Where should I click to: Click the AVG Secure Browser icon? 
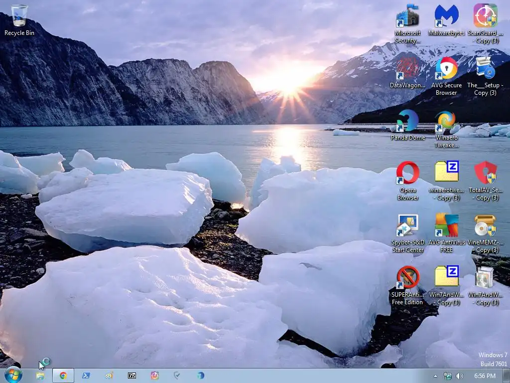(x=446, y=76)
